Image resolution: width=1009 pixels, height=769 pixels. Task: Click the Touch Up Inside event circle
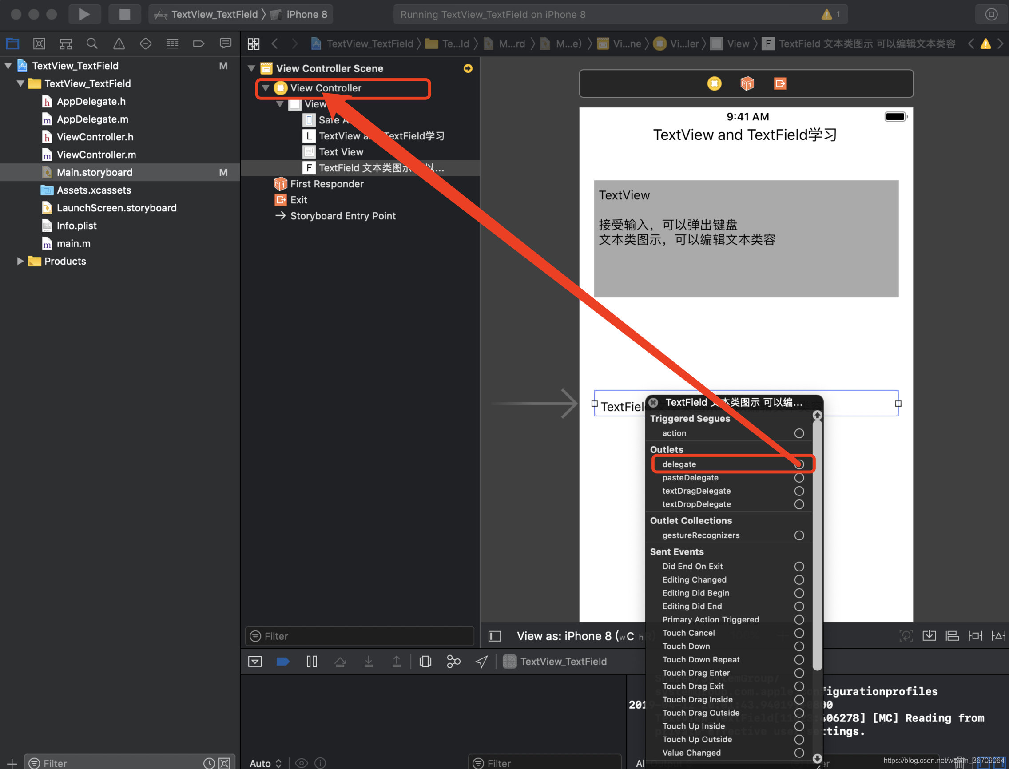[799, 726]
